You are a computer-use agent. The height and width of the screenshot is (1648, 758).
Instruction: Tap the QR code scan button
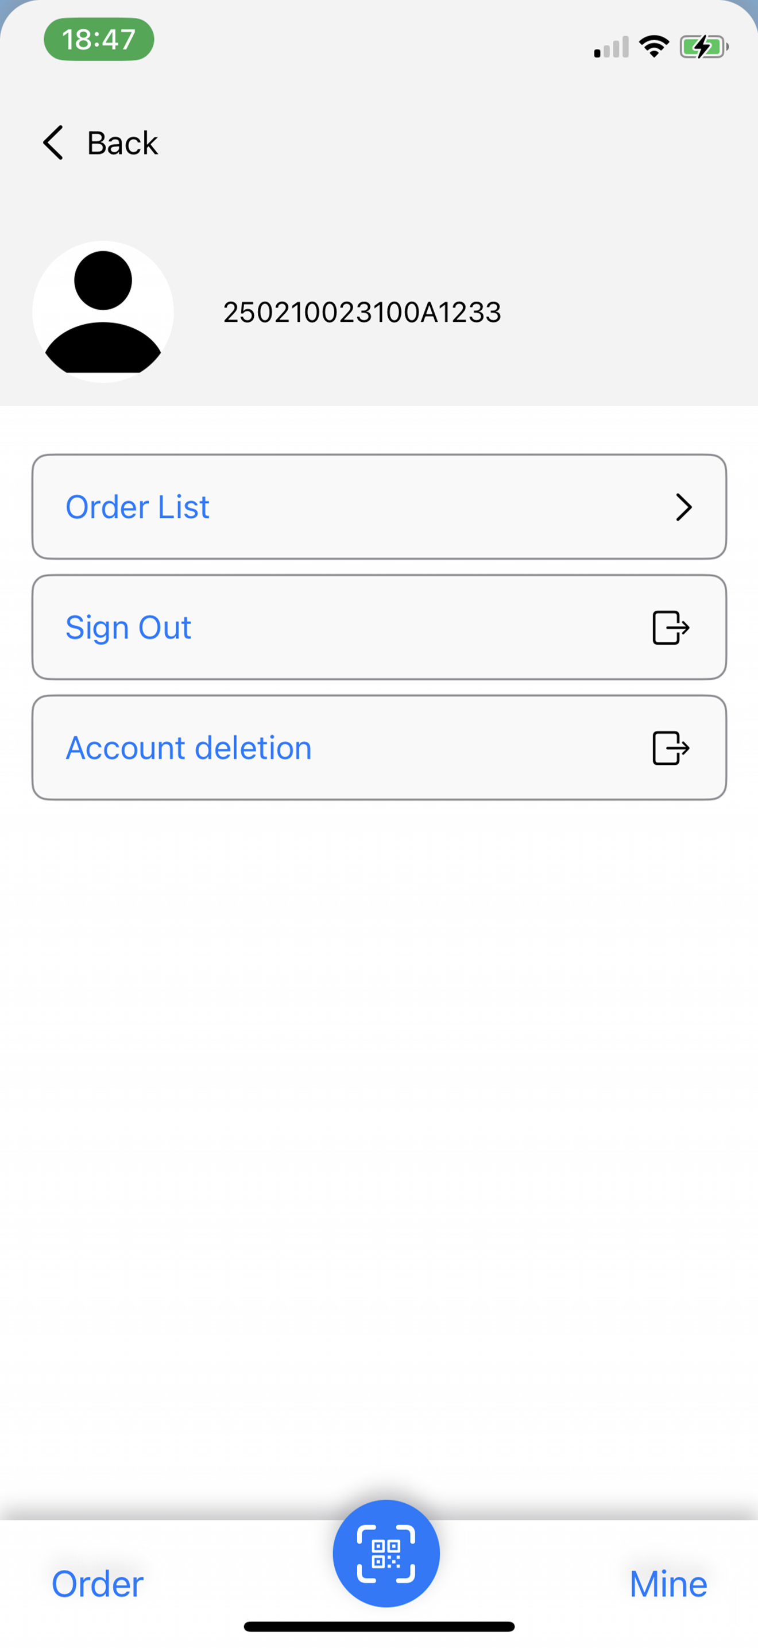(386, 1553)
